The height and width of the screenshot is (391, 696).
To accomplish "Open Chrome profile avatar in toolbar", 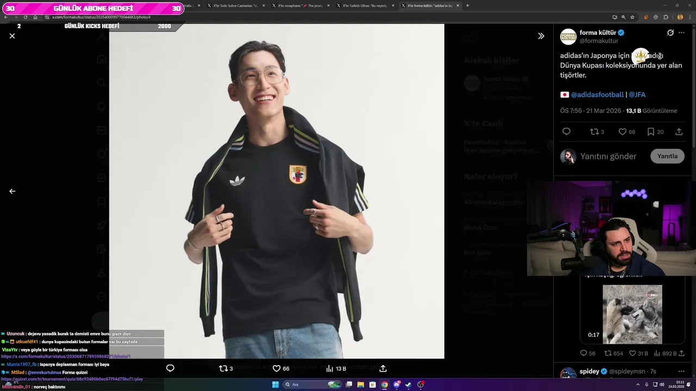I will coord(680,17).
